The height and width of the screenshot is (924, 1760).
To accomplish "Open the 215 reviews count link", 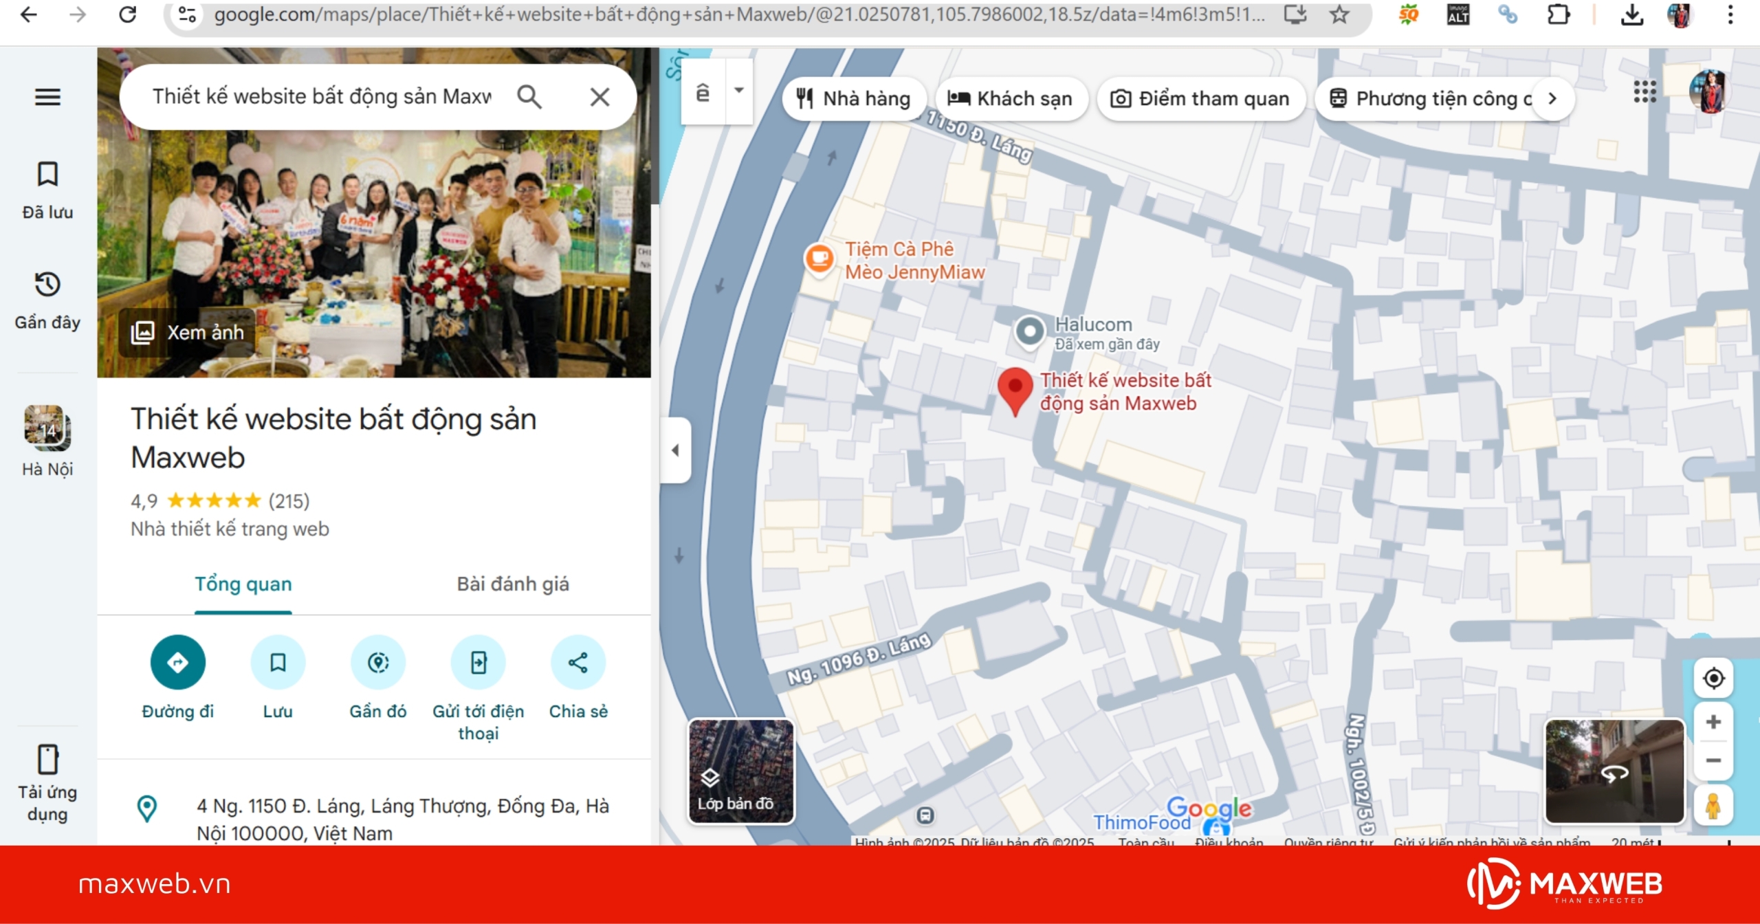I will [x=289, y=501].
